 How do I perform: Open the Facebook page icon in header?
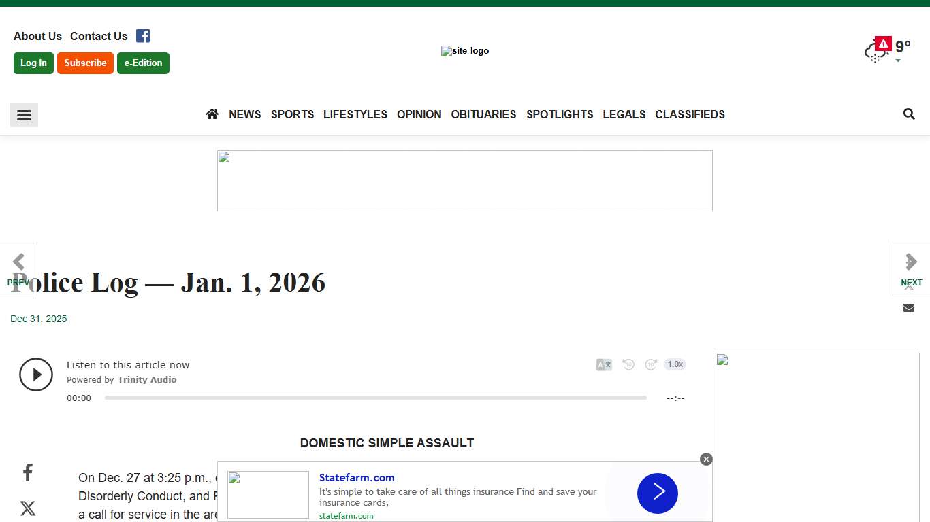tap(143, 36)
